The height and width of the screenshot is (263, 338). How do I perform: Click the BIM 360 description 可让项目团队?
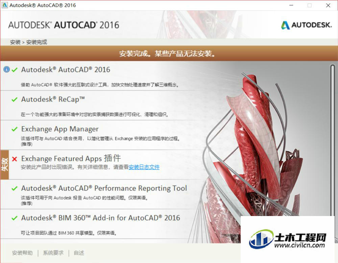click(x=69, y=233)
